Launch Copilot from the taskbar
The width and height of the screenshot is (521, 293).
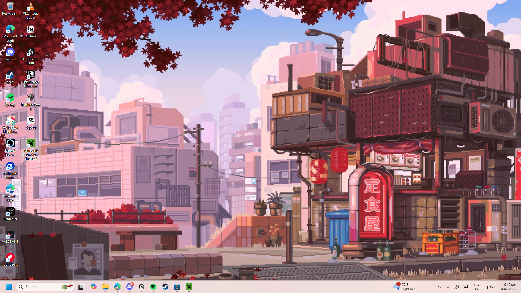[94, 287]
